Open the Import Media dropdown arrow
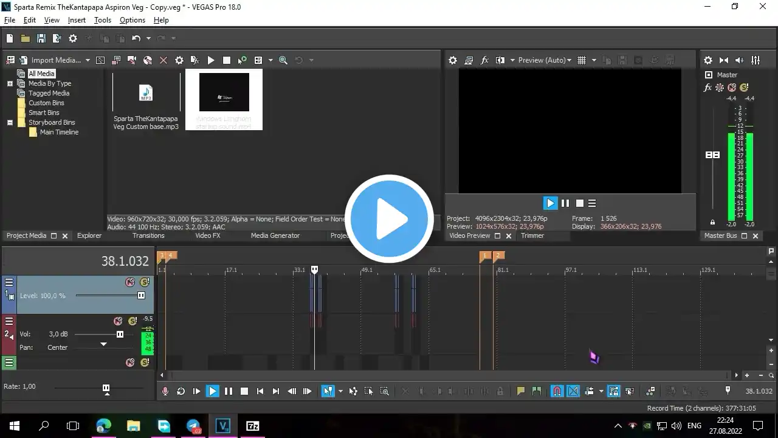This screenshot has width=778, height=438. click(88, 60)
